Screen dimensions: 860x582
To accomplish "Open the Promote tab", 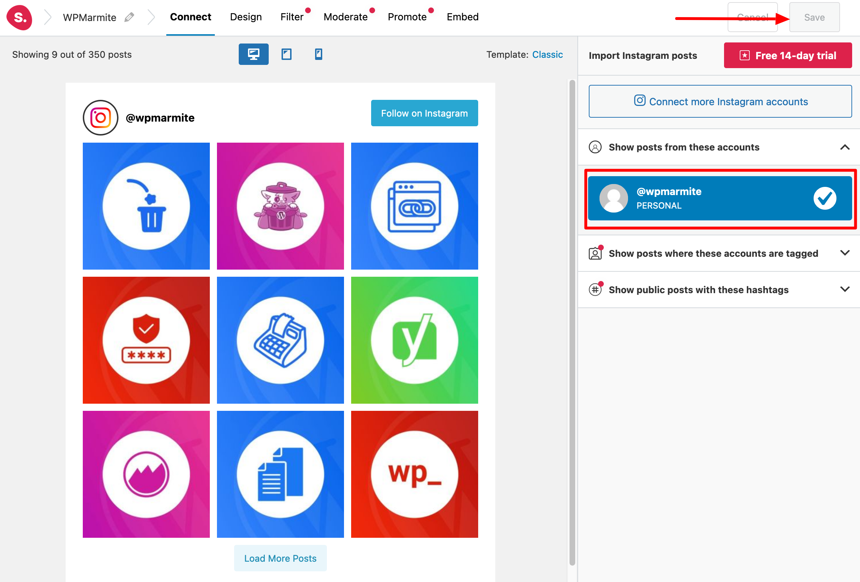I will point(407,17).
